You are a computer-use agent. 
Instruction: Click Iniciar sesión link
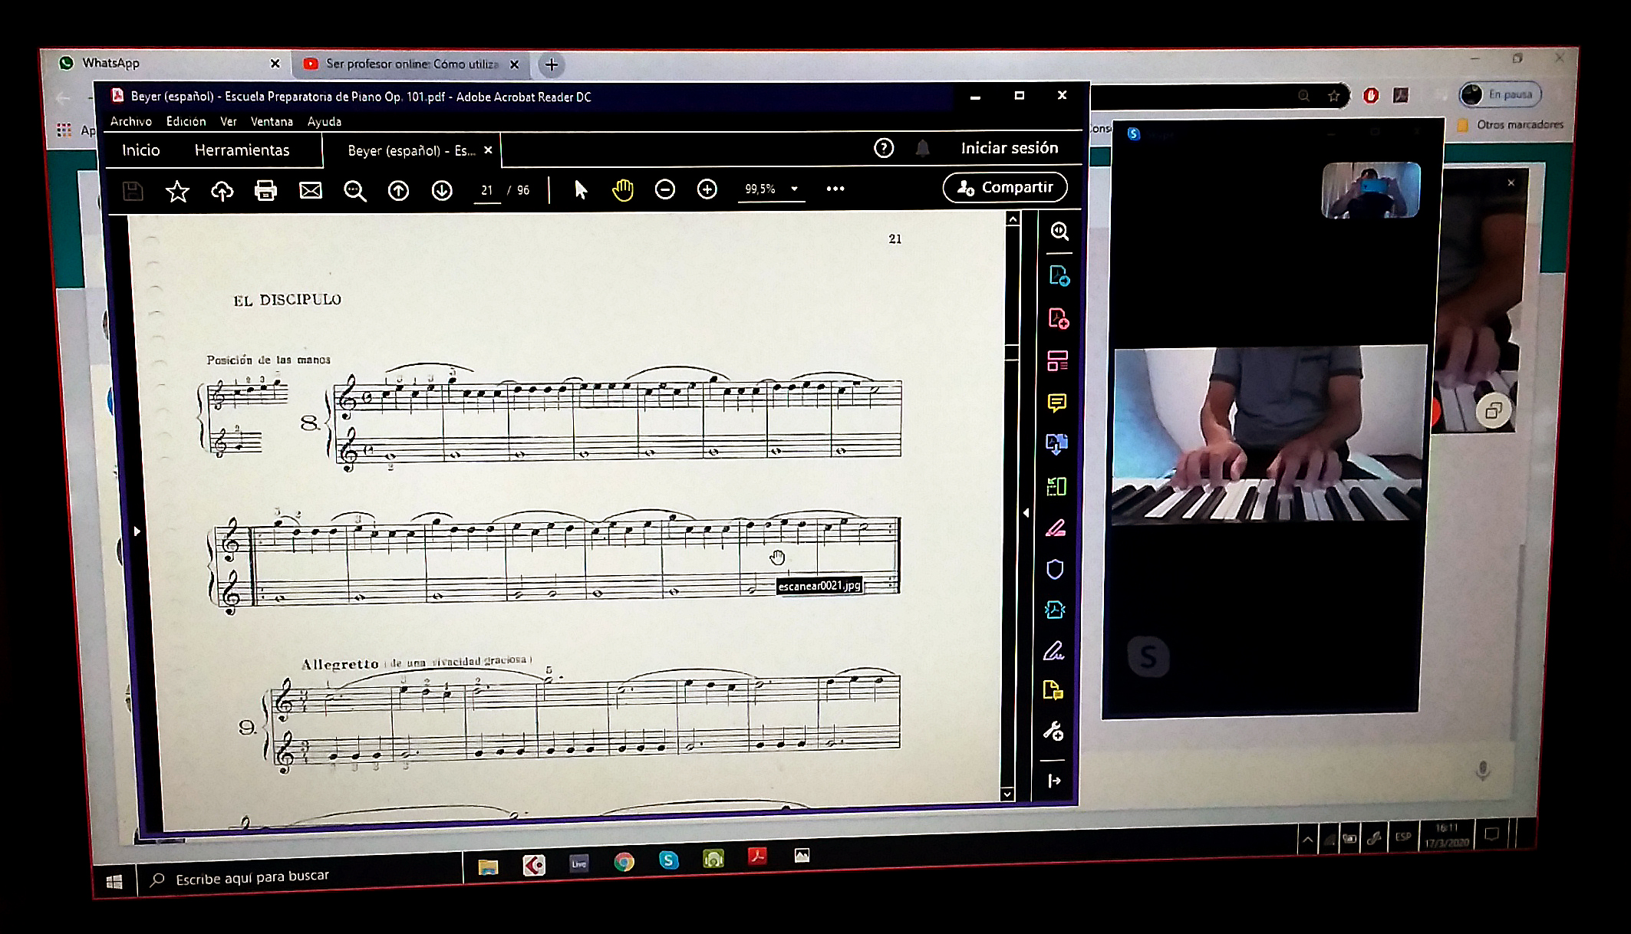1009,148
